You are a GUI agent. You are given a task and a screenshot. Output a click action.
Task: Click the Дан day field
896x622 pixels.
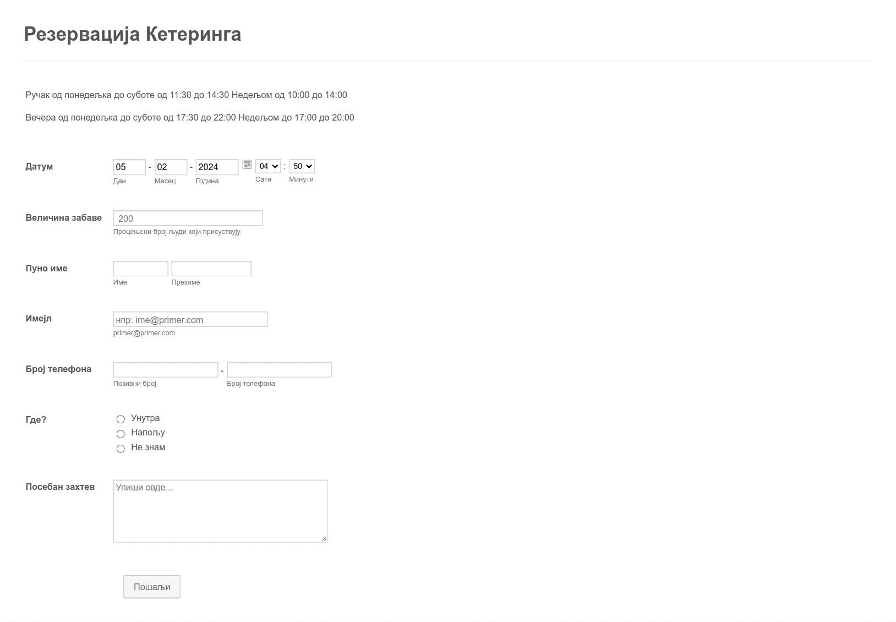(129, 167)
